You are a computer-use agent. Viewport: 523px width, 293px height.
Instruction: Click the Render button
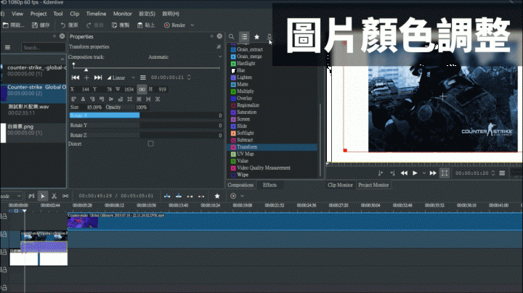pyautogui.click(x=175, y=25)
